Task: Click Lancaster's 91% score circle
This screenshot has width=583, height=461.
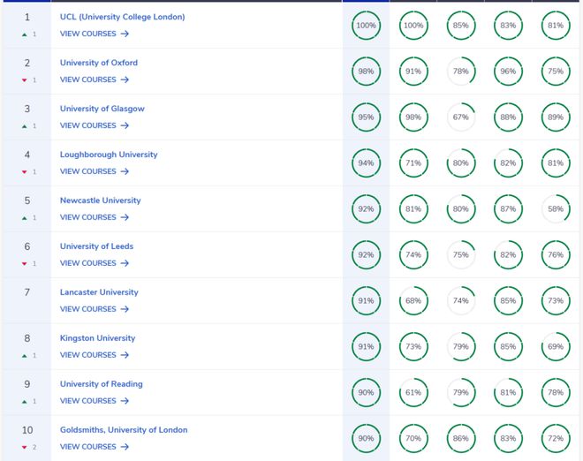Action: click(367, 301)
